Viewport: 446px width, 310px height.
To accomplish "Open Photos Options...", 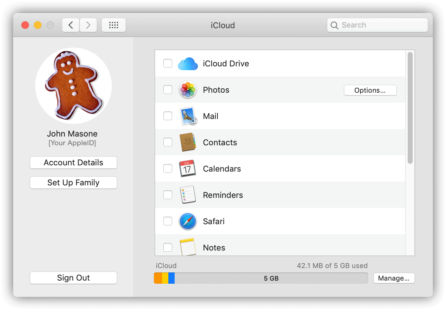I will pyautogui.click(x=370, y=90).
